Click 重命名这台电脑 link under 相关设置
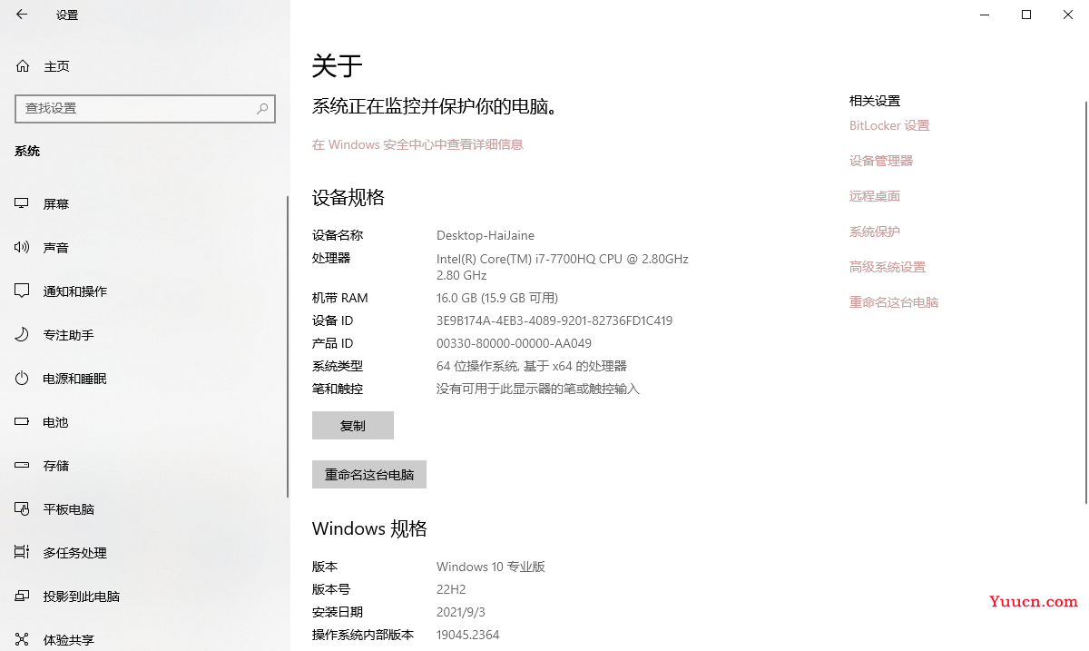Image resolution: width=1089 pixels, height=651 pixels. (x=894, y=302)
